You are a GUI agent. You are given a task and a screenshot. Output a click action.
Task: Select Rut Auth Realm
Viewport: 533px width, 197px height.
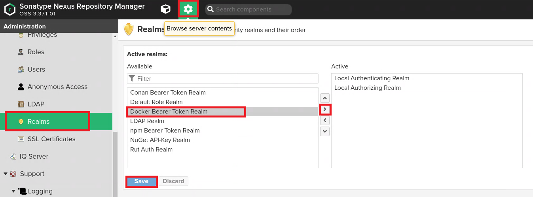click(x=223, y=150)
